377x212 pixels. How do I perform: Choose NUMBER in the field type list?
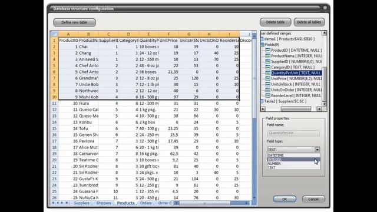[x=293, y=164]
